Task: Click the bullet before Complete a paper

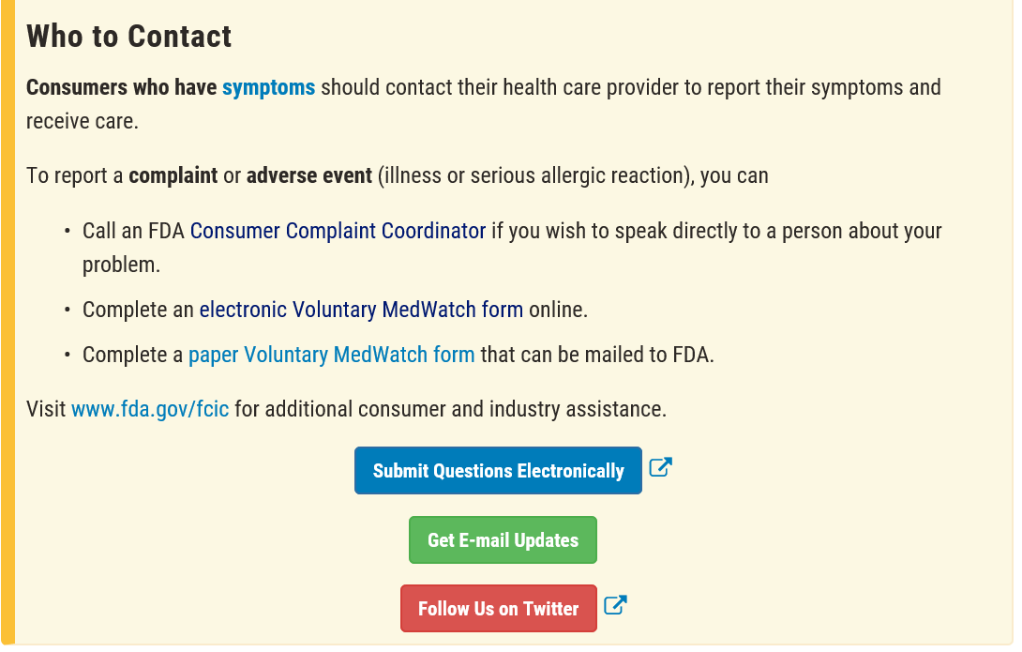Action: [67, 356]
